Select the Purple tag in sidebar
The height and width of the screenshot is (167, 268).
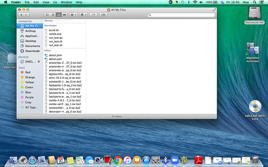tap(29, 97)
